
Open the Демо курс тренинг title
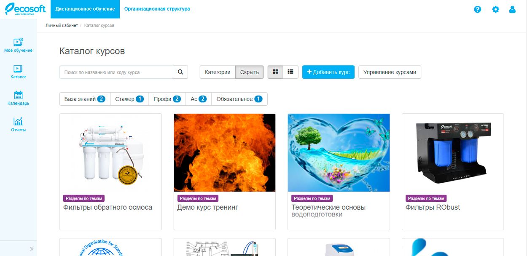207,207
